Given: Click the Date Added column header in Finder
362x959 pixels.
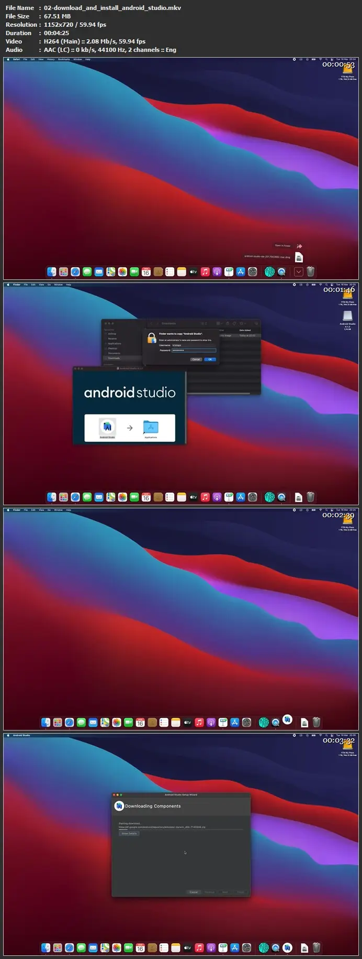Looking at the screenshot, I should [x=245, y=330].
